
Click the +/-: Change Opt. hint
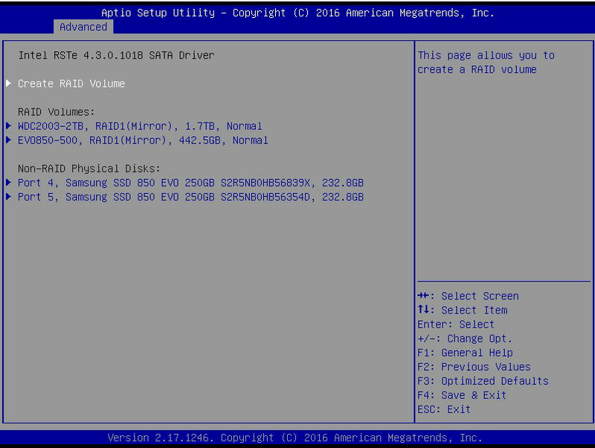coord(465,339)
